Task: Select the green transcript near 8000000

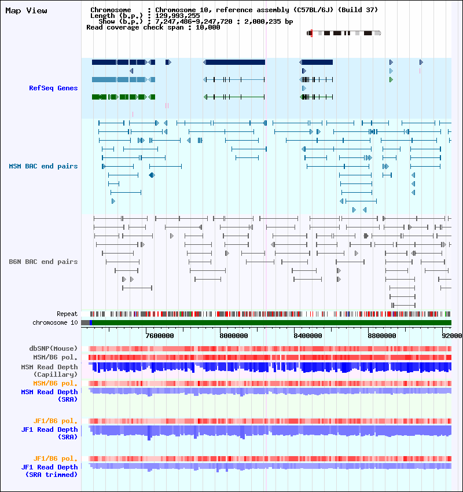Action: click(234, 97)
